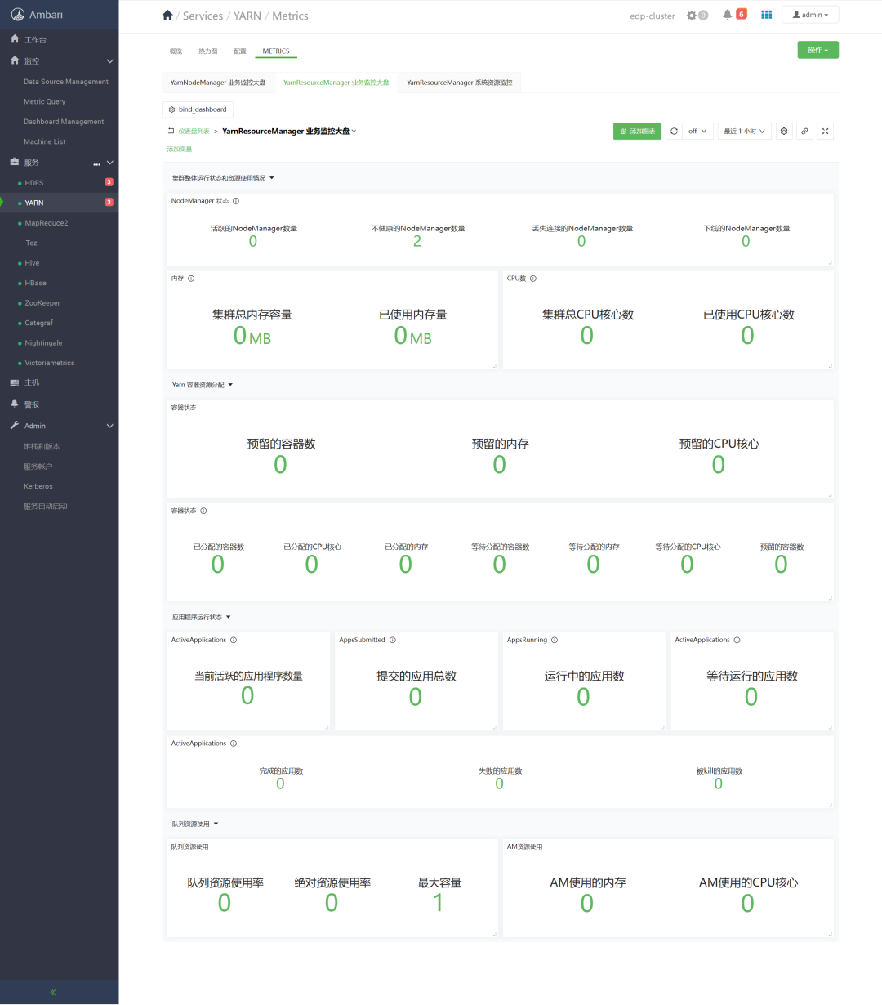Show info icon next to CPU数 panel title
Screen dimensions: 882x1005
[533, 279]
